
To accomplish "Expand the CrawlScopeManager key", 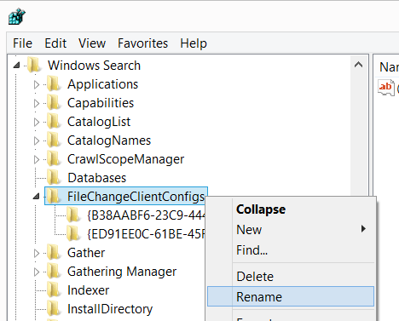I will (x=37, y=159).
